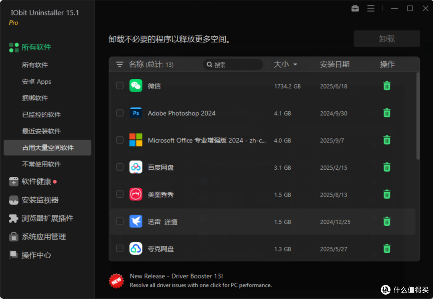
Task: Tick the 美图秀秀 checkbox
Action: (x=119, y=194)
